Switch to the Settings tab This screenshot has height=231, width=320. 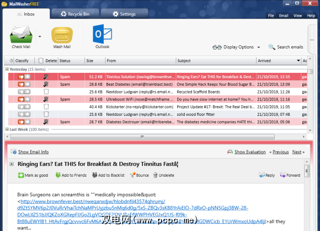[124, 14]
